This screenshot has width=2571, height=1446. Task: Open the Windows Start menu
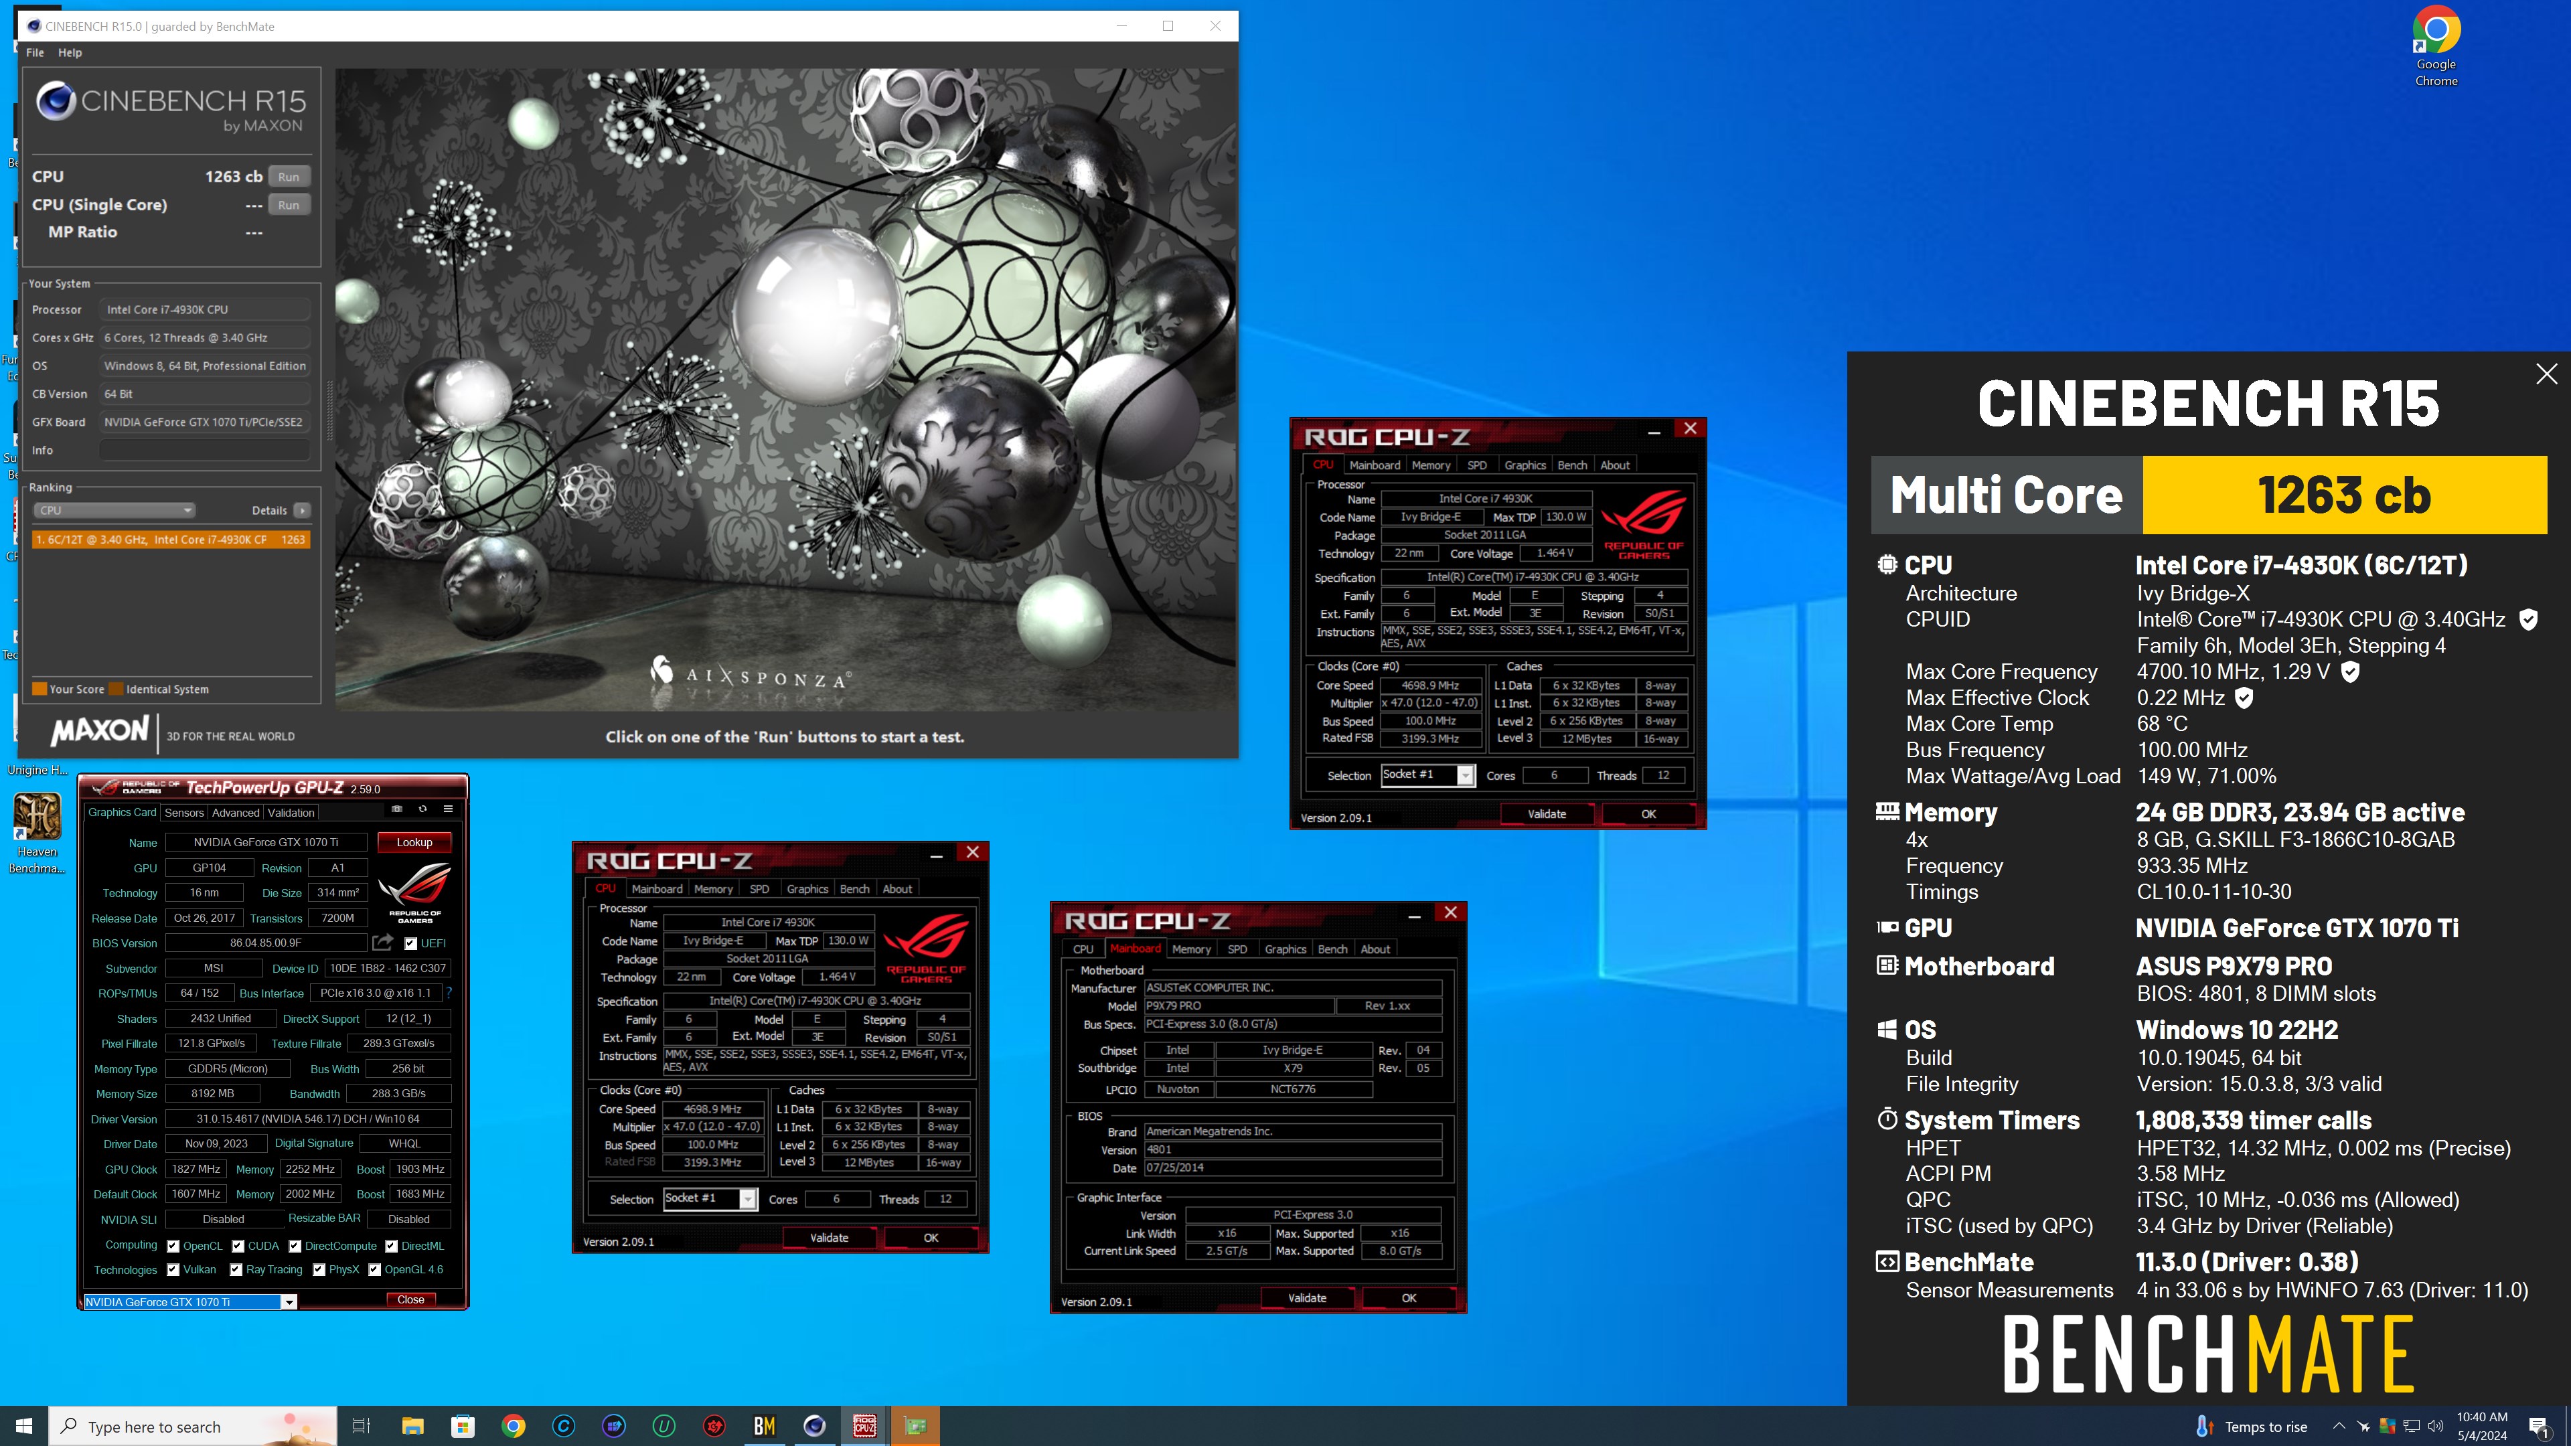24,1426
